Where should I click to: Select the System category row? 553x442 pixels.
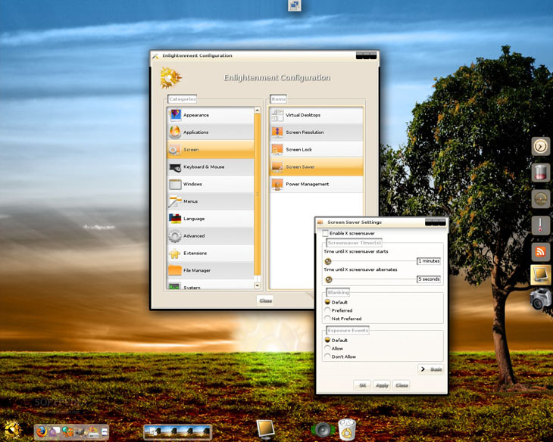[x=210, y=285]
